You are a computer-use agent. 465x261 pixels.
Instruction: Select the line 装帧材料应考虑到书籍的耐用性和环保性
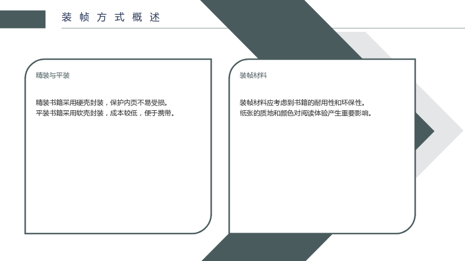pos(302,103)
